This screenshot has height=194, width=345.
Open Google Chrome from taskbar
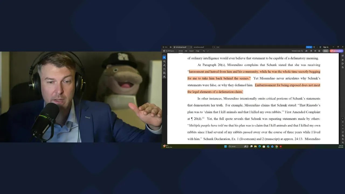pos(277,146)
